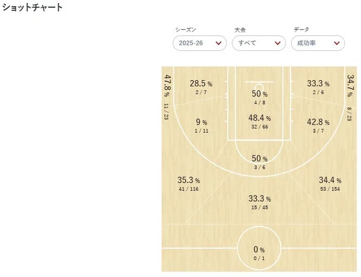Click the 33.3% 15/45 top three-point zone
Viewport: 361px width, 277px height.
click(x=260, y=202)
